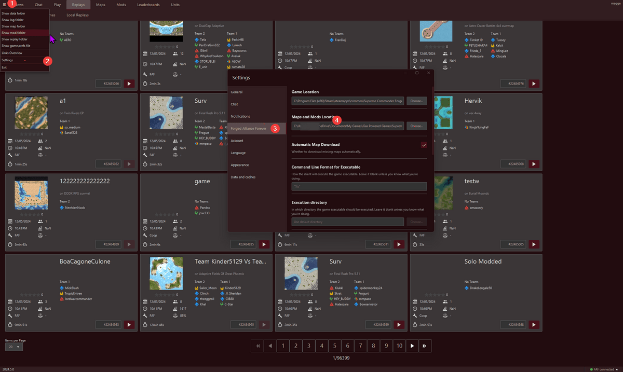
Task: Open the Local Replays sub-tab
Action: pyautogui.click(x=78, y=15)
